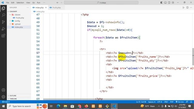Viewport: 194px width, 109px height.
Task: Go forward with the navigation arrow
Action: pos(61,3)
